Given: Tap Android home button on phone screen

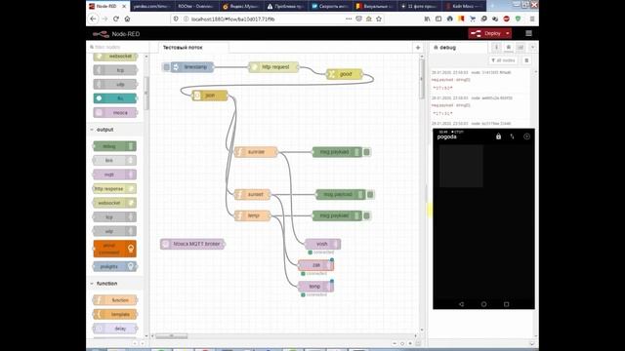Looking at the screenshot, I should point(483,304).
